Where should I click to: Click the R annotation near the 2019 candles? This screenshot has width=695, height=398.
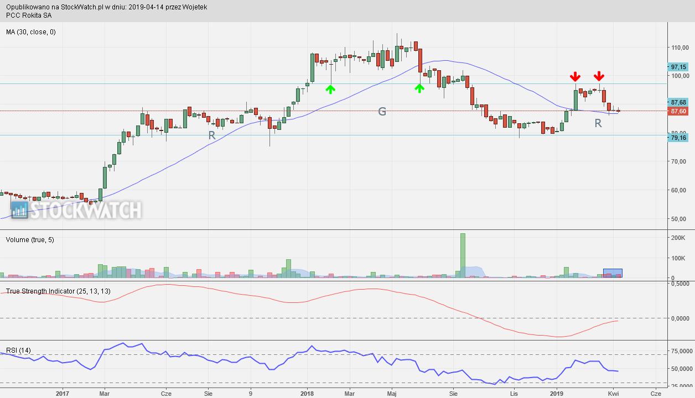tap(598, 124)
